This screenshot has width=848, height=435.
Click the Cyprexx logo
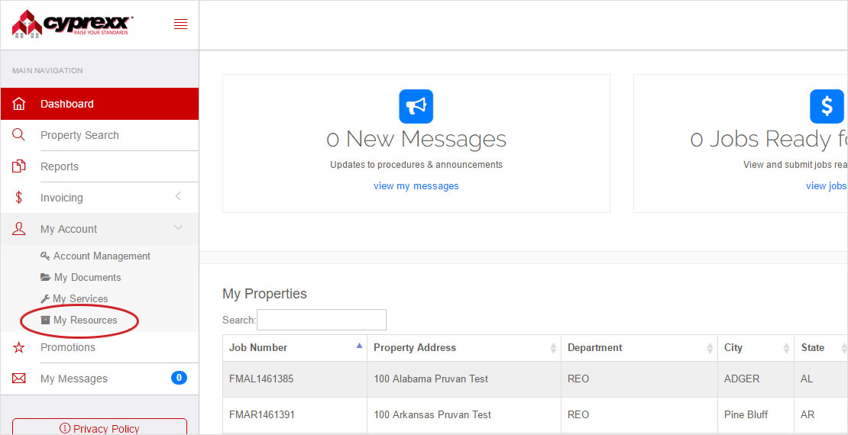point(73,24)
